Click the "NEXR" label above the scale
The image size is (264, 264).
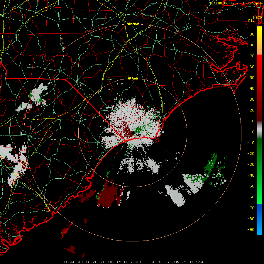click(258, 18)
